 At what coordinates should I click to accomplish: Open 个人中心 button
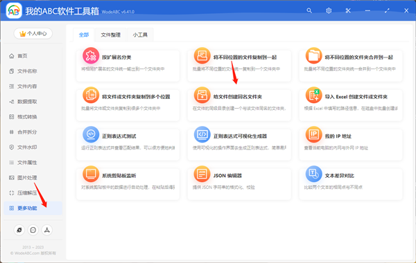(33, 33)
